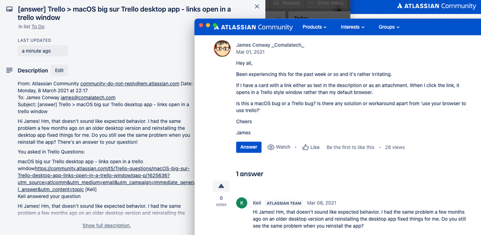
Task: Open Keli's profile name link
Action: click(257, 203)
